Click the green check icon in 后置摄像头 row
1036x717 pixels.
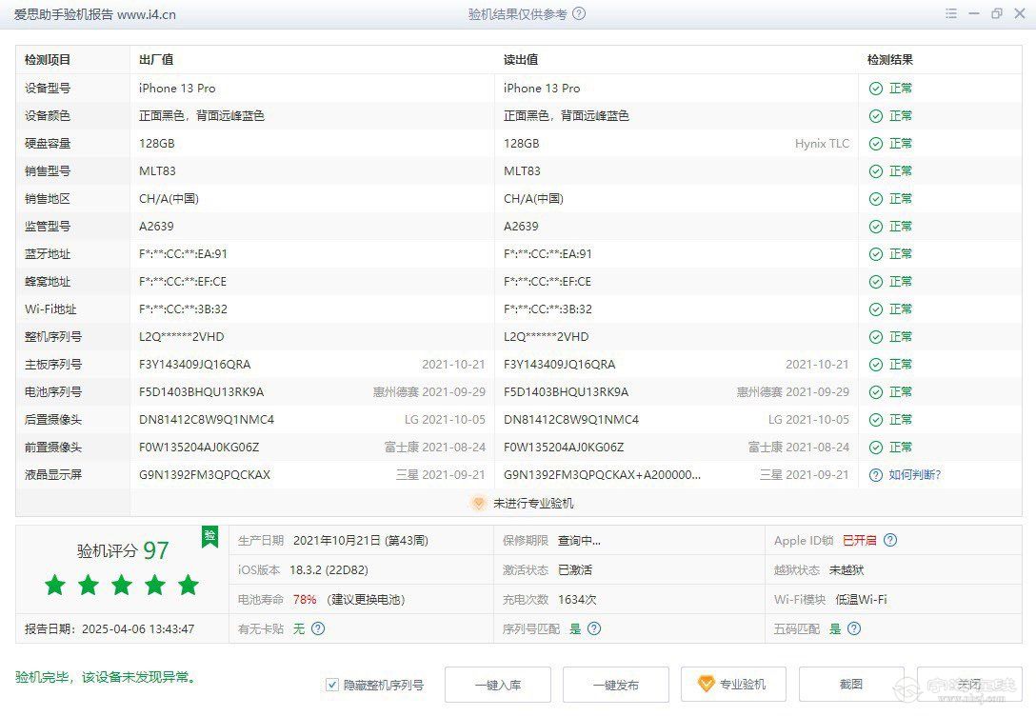pos(875,420)
